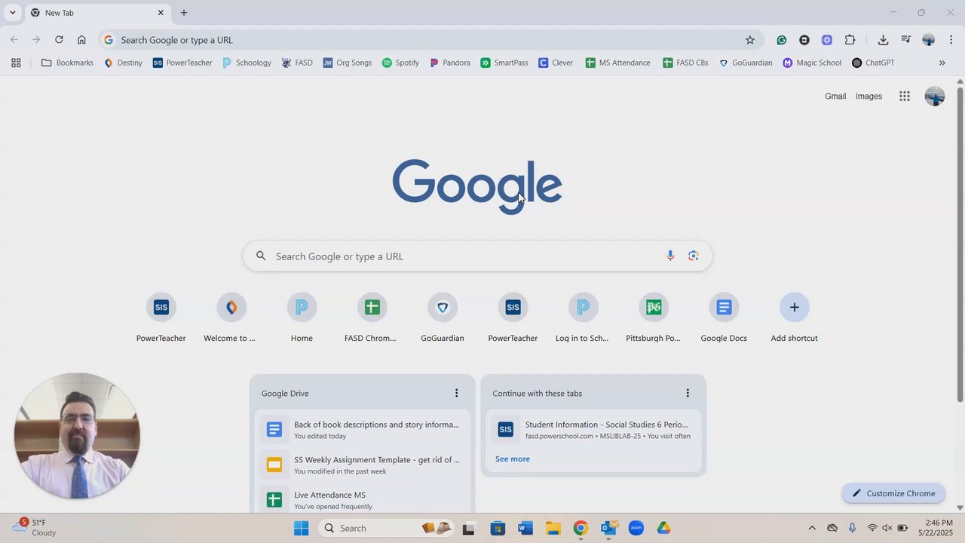Open the Org Songs bookmark
Screen dimensions: 965x543
[348, 63]
